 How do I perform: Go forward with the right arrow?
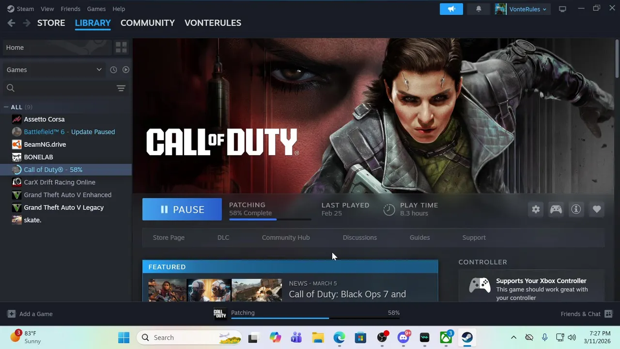(x=27, y=23)
